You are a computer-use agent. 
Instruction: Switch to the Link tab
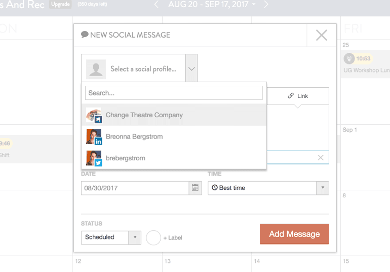tap(298, 96)
